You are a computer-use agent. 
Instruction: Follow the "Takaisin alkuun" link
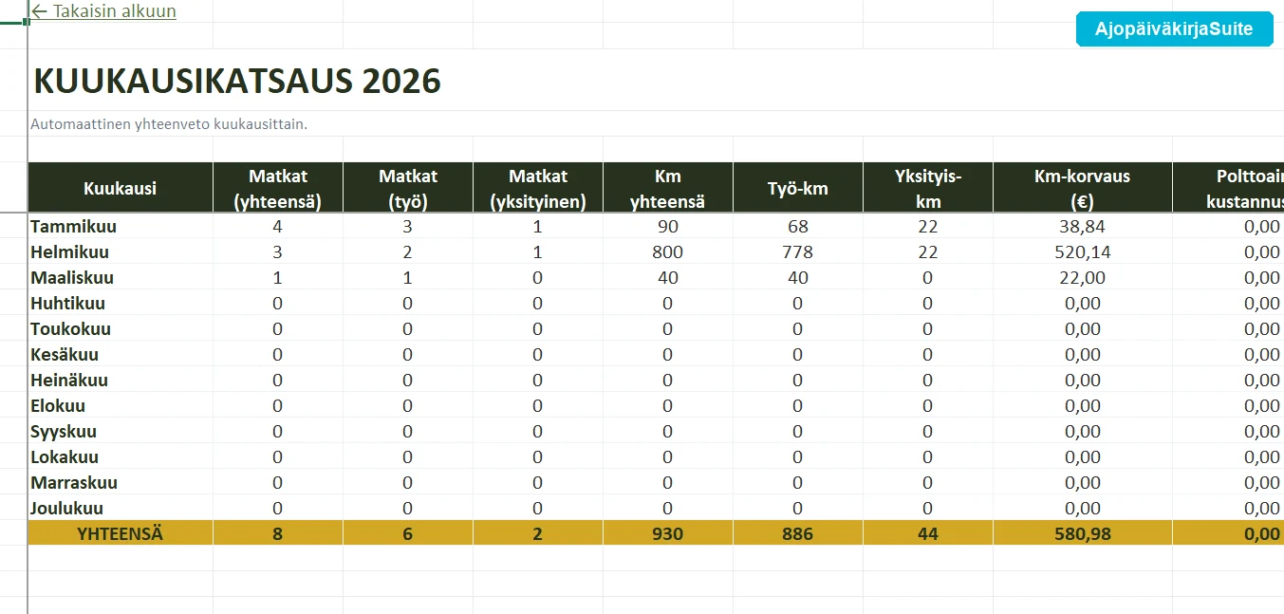103,11
